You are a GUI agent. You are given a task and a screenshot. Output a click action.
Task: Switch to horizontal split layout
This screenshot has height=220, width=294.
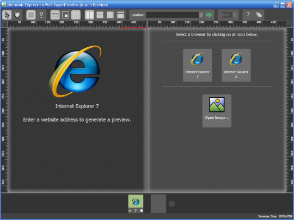pos(100,15)
